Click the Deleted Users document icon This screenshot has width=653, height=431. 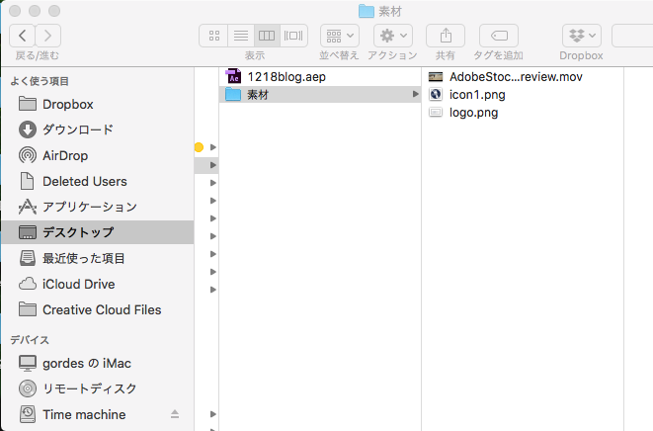[x=28, y=181]
